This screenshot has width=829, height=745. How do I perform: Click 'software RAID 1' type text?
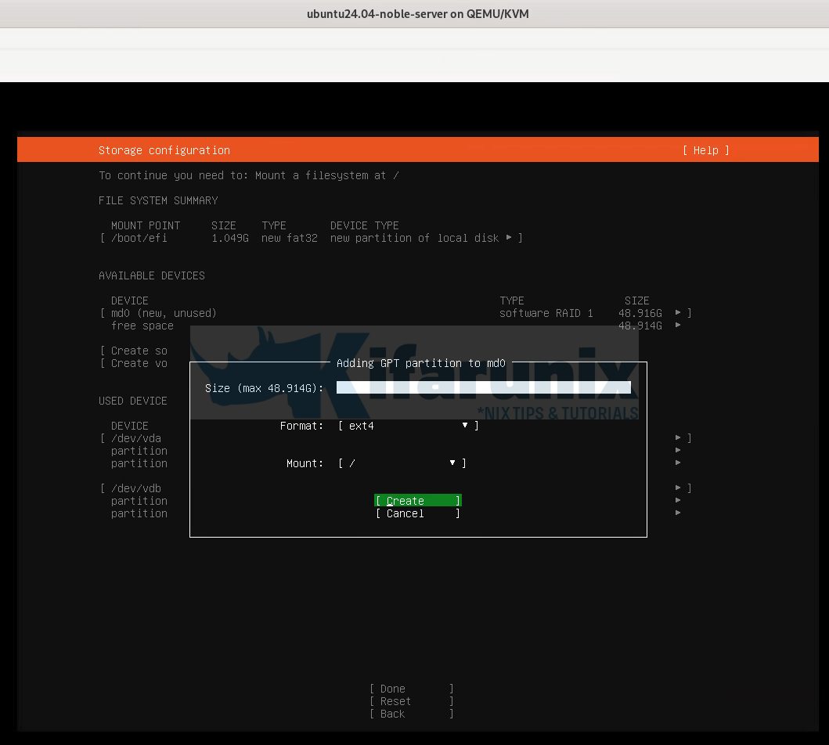pos(546,313)
